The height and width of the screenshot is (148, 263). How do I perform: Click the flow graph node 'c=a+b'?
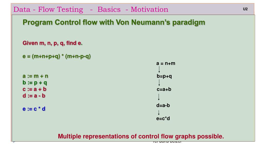[164, 89]
